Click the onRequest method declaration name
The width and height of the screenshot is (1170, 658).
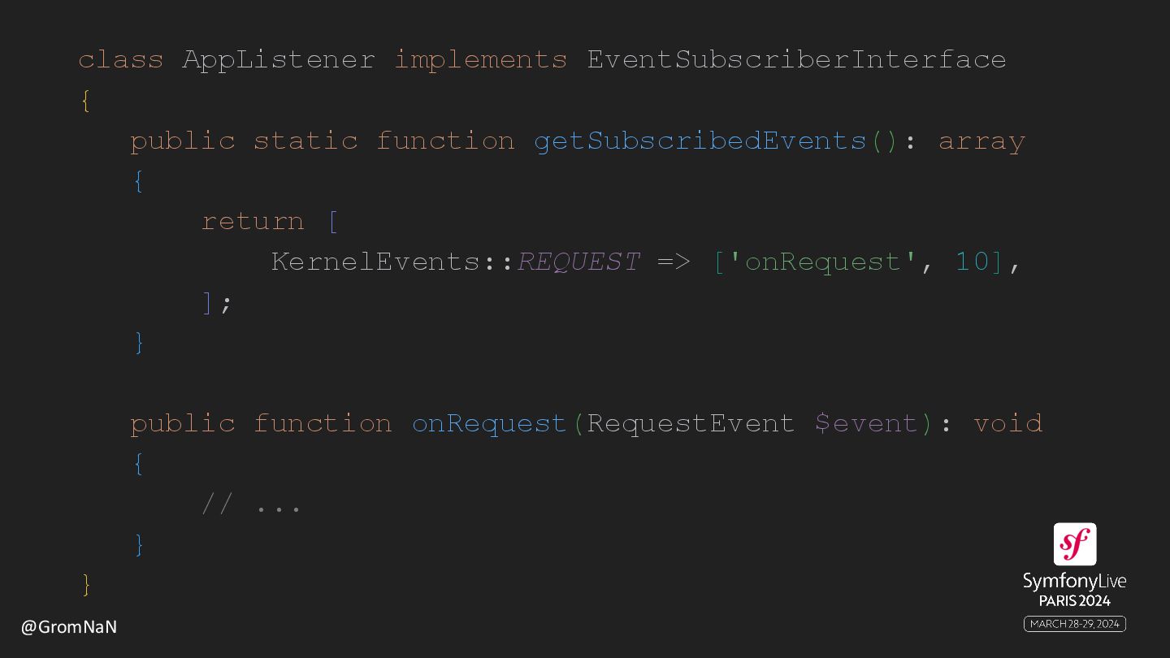point(489,424)
